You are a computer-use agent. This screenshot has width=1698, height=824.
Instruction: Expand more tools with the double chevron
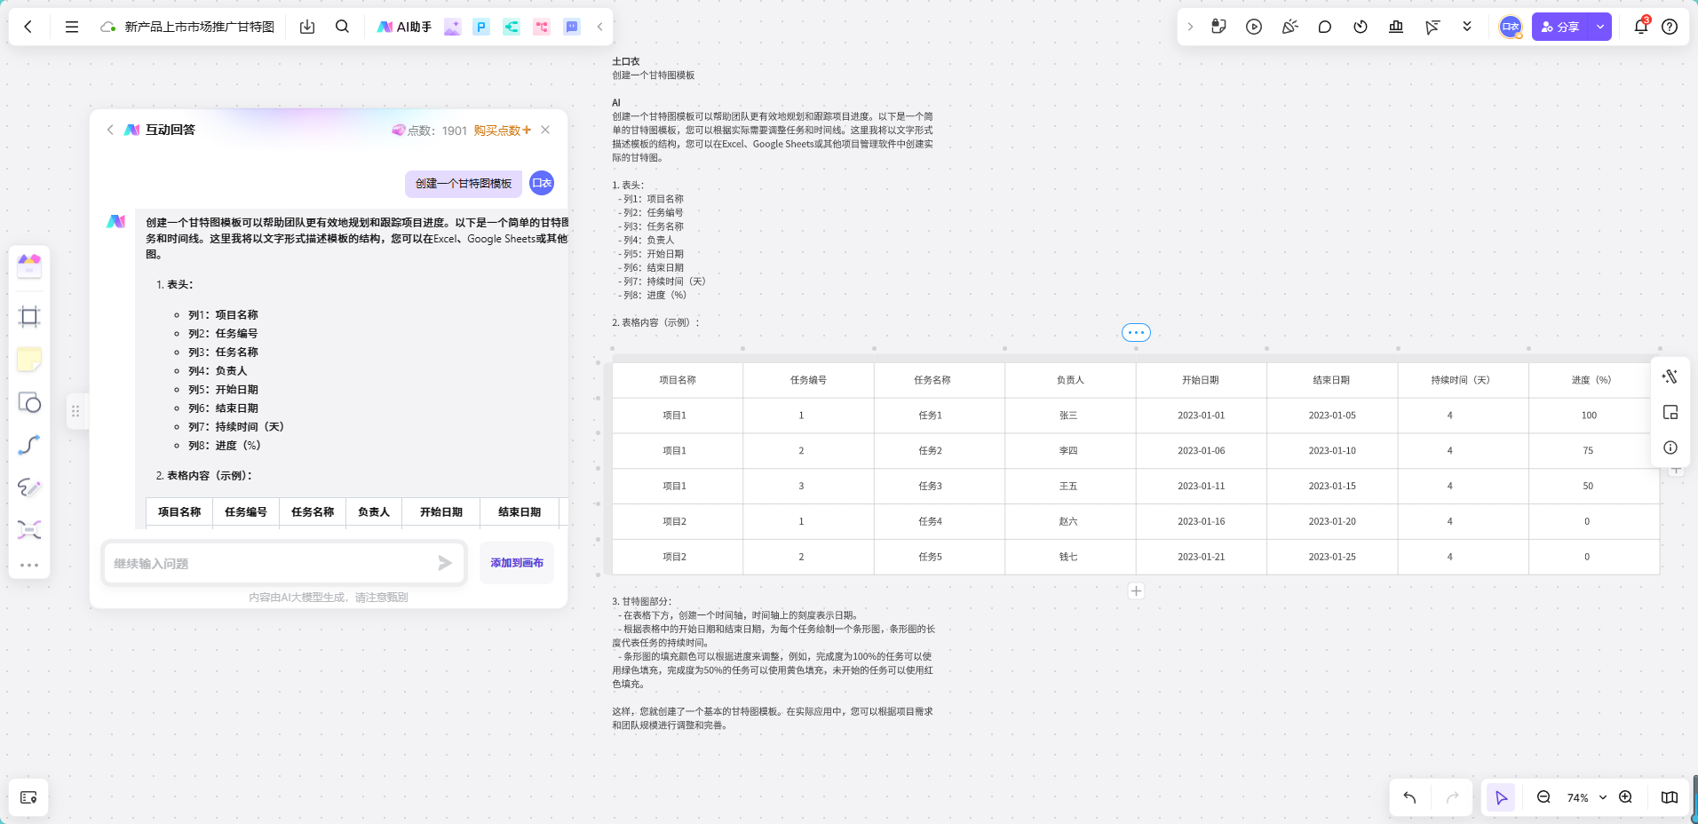(1467, 27)
